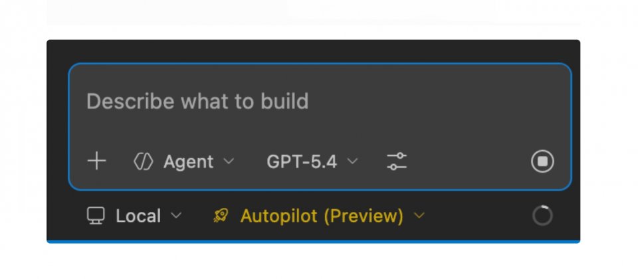Expand the Local session target chevron
638x279 pixels.
176,216
